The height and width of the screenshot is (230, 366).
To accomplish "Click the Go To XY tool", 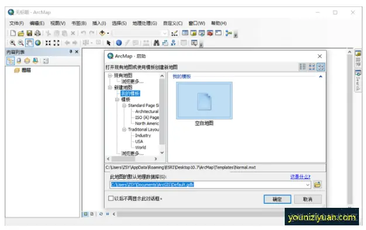I will click(x=173, y=43).
